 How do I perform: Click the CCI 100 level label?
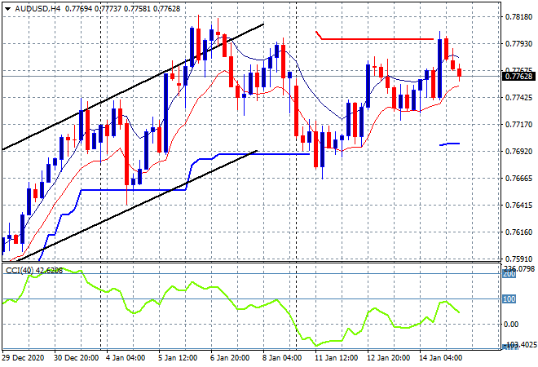pyautogui.click(x=509, y=299)
